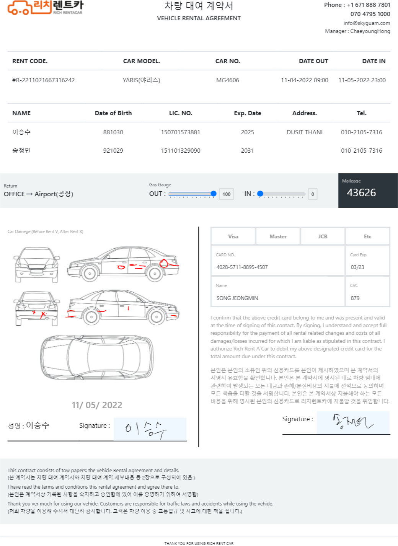The image size is (398, 546).
Task: Click the Card Exp. field 03/23
Action: tap(367, 261)
